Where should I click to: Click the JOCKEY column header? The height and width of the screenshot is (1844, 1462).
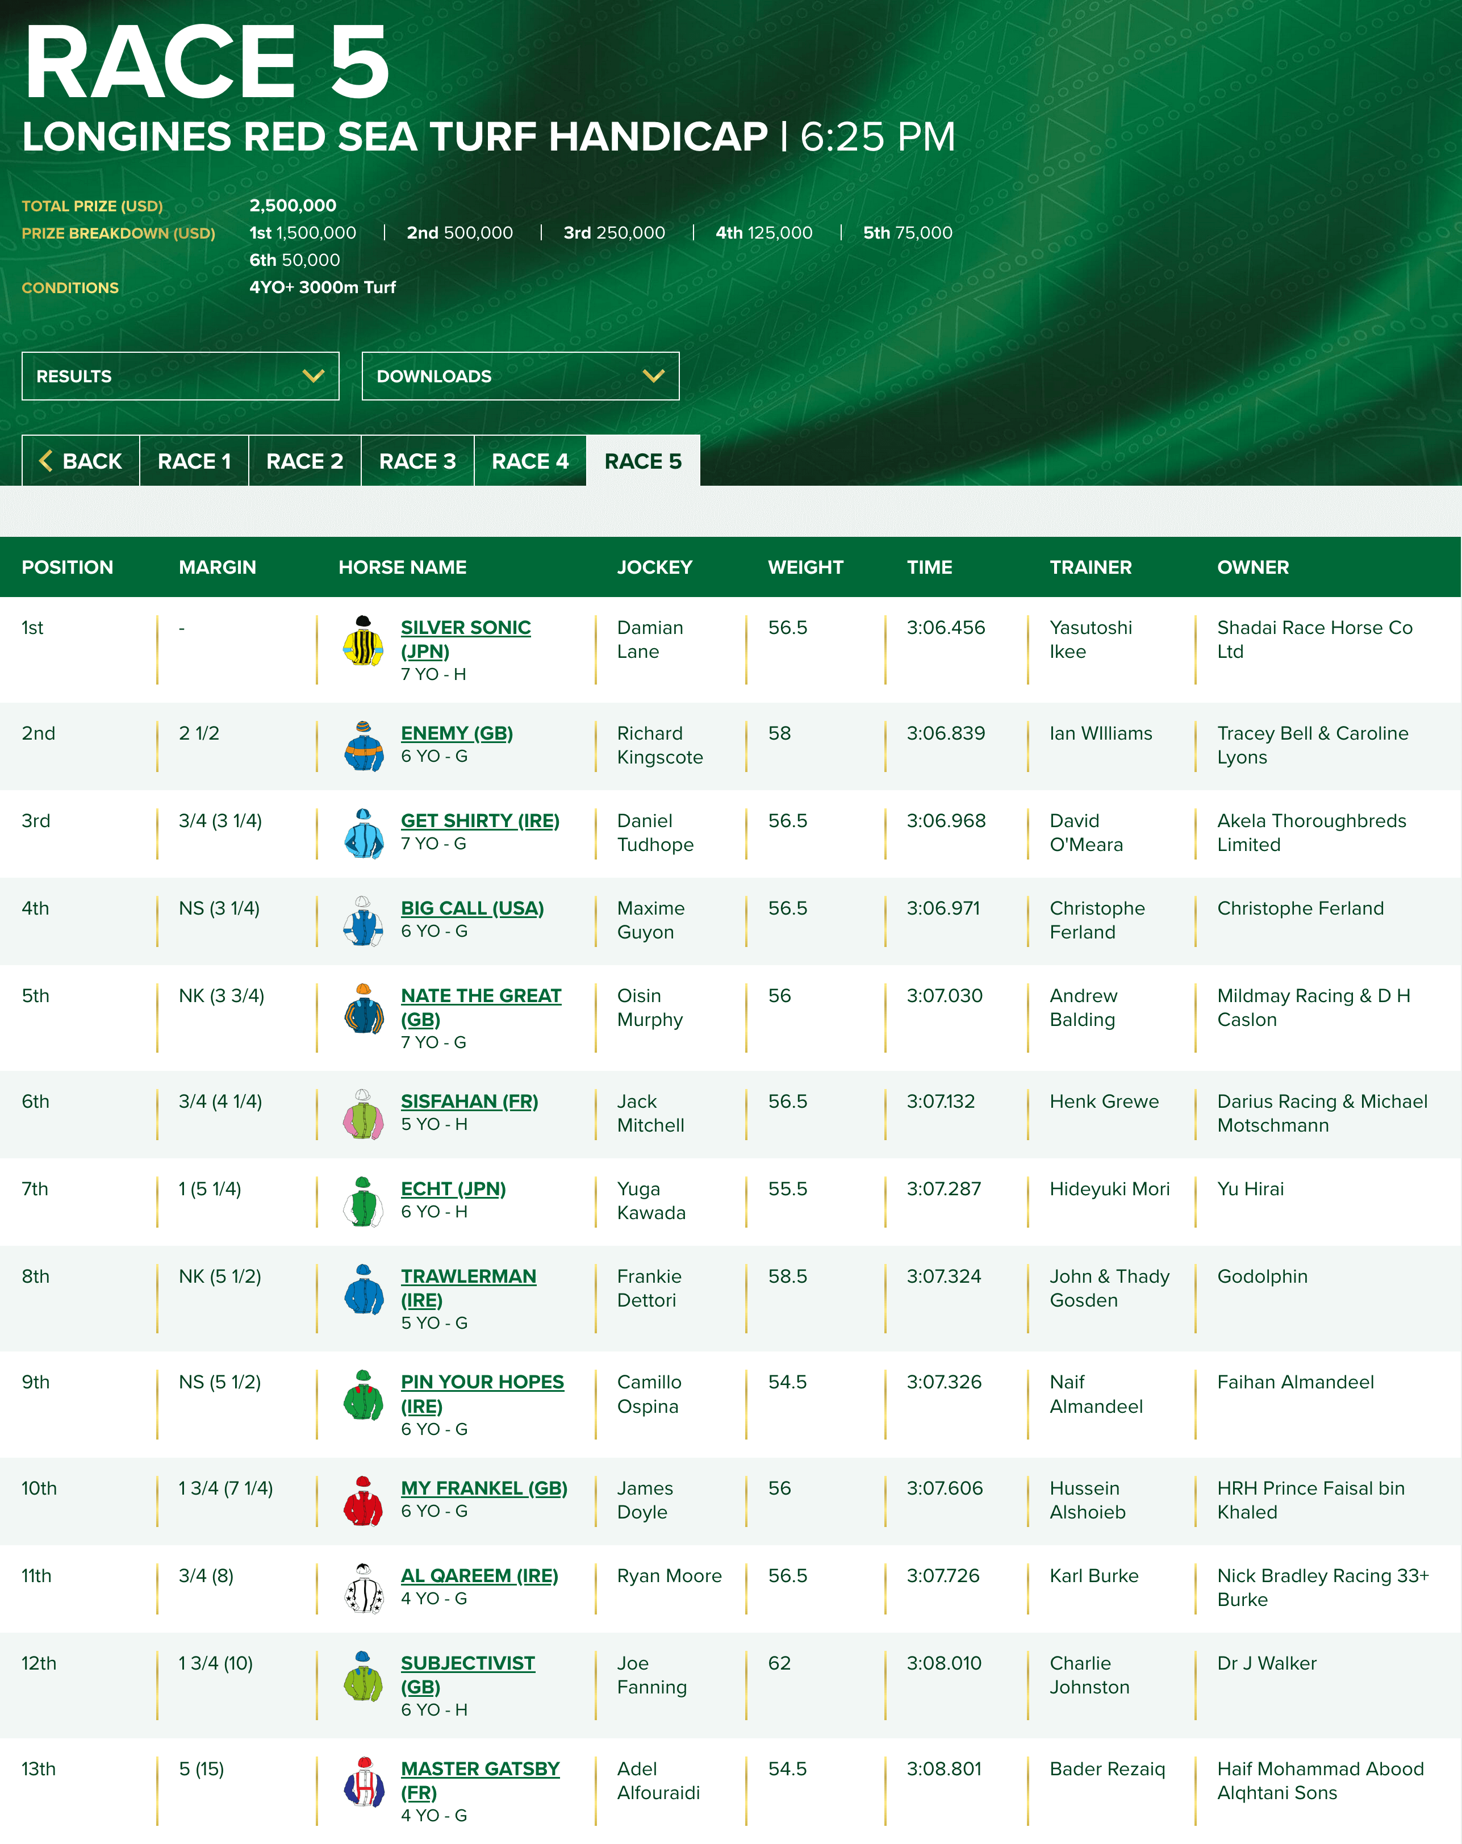(655, 567)
